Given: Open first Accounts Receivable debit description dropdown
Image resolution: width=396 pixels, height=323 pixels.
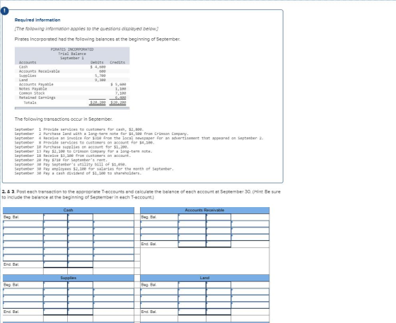Looking at the screenshot, I should [x=159, y=224].
